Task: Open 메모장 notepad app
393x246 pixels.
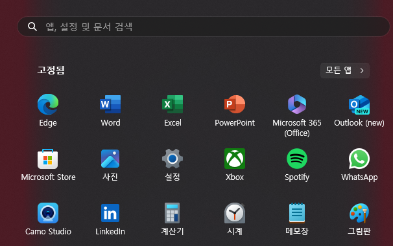Action: click(x=297, y=213)
